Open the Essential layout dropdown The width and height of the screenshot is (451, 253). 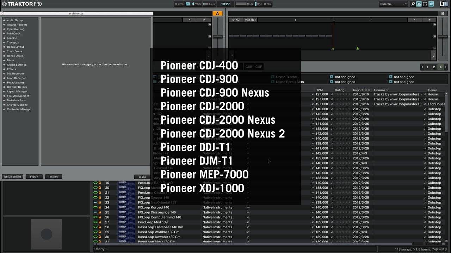tap(393, 4)
